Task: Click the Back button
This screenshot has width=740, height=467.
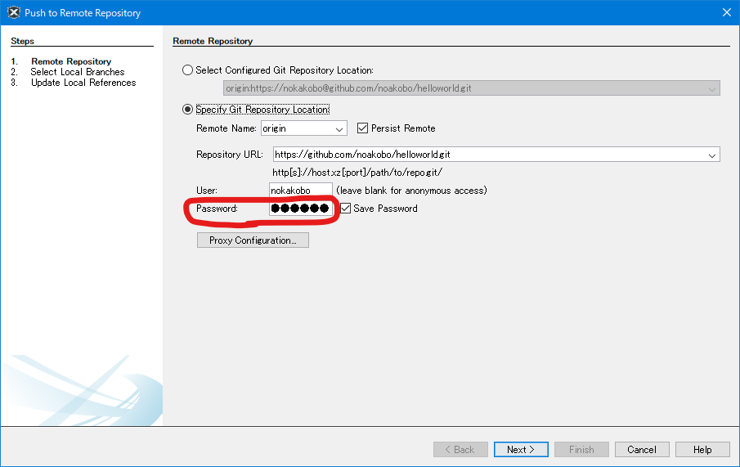Action: (x=460, y=450)
